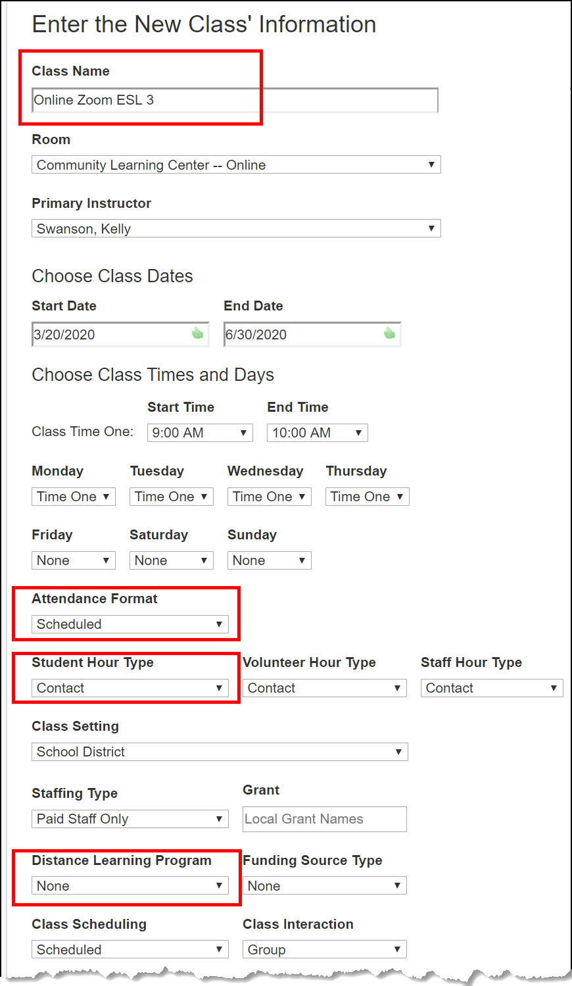
Task: Expand the Wednesday time selection dropdown
Action: (269, 497)
